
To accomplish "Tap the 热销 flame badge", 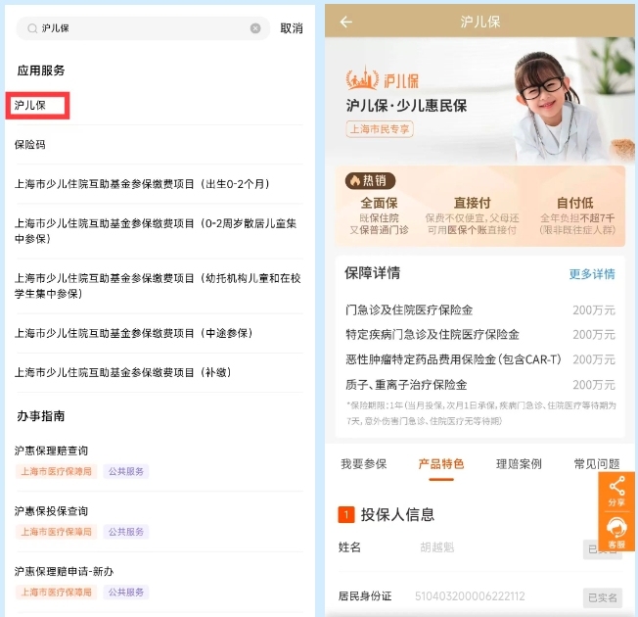I will pos(371,180).
